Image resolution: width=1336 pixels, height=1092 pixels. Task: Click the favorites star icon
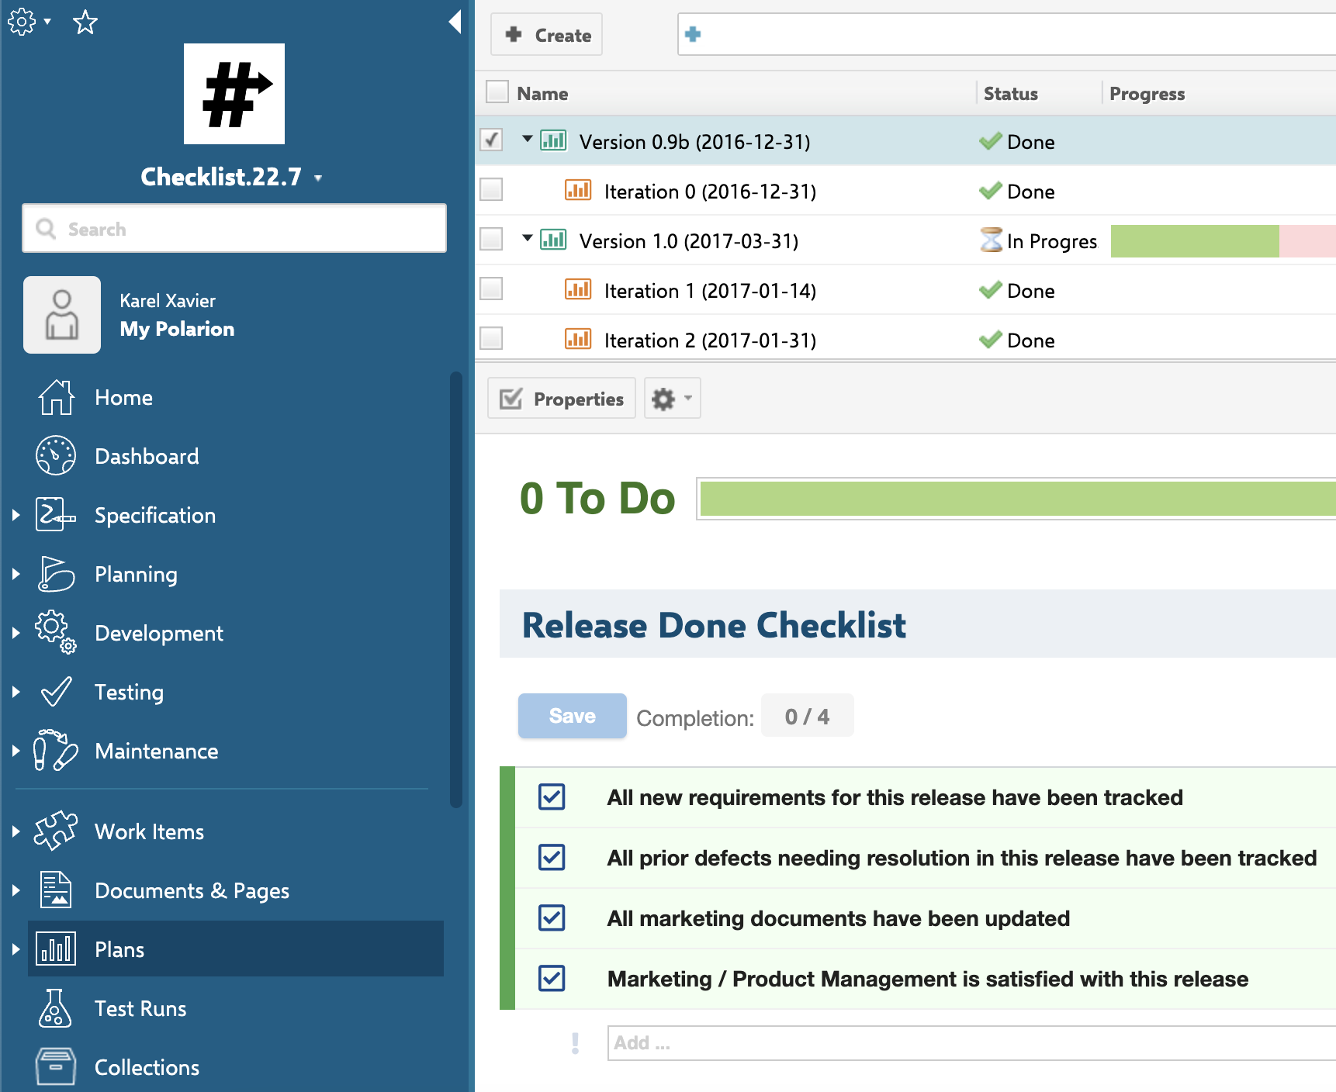point(85,22)
